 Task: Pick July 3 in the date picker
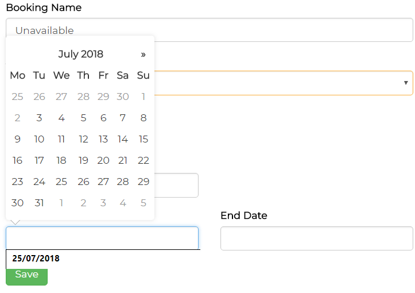coord(39,118)
